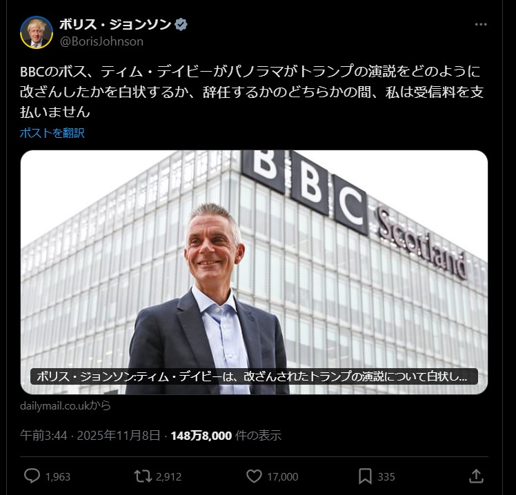Click the verified badge next to name
516x495 pixels.
181,25
